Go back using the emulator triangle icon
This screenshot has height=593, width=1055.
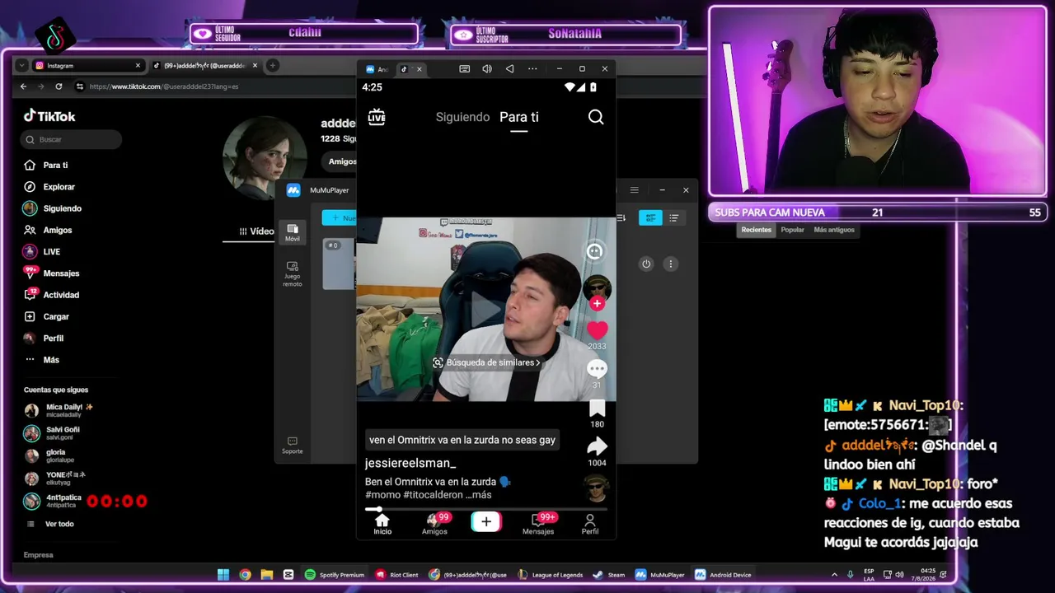click(x=509, y=69)
